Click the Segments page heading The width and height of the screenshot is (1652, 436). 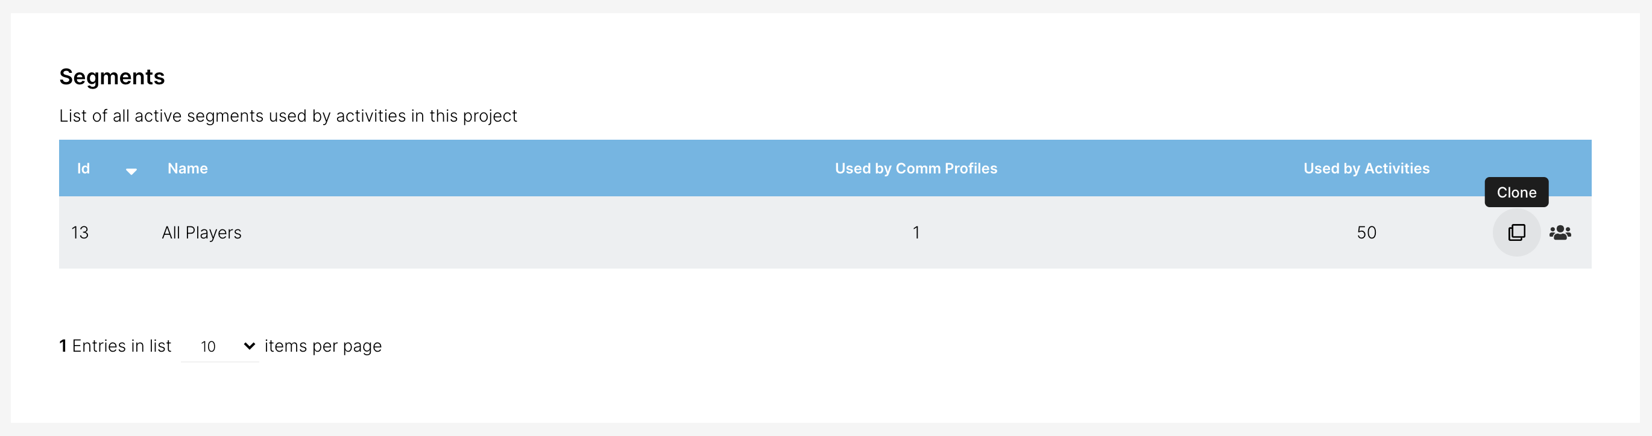(x=112, y=77)
